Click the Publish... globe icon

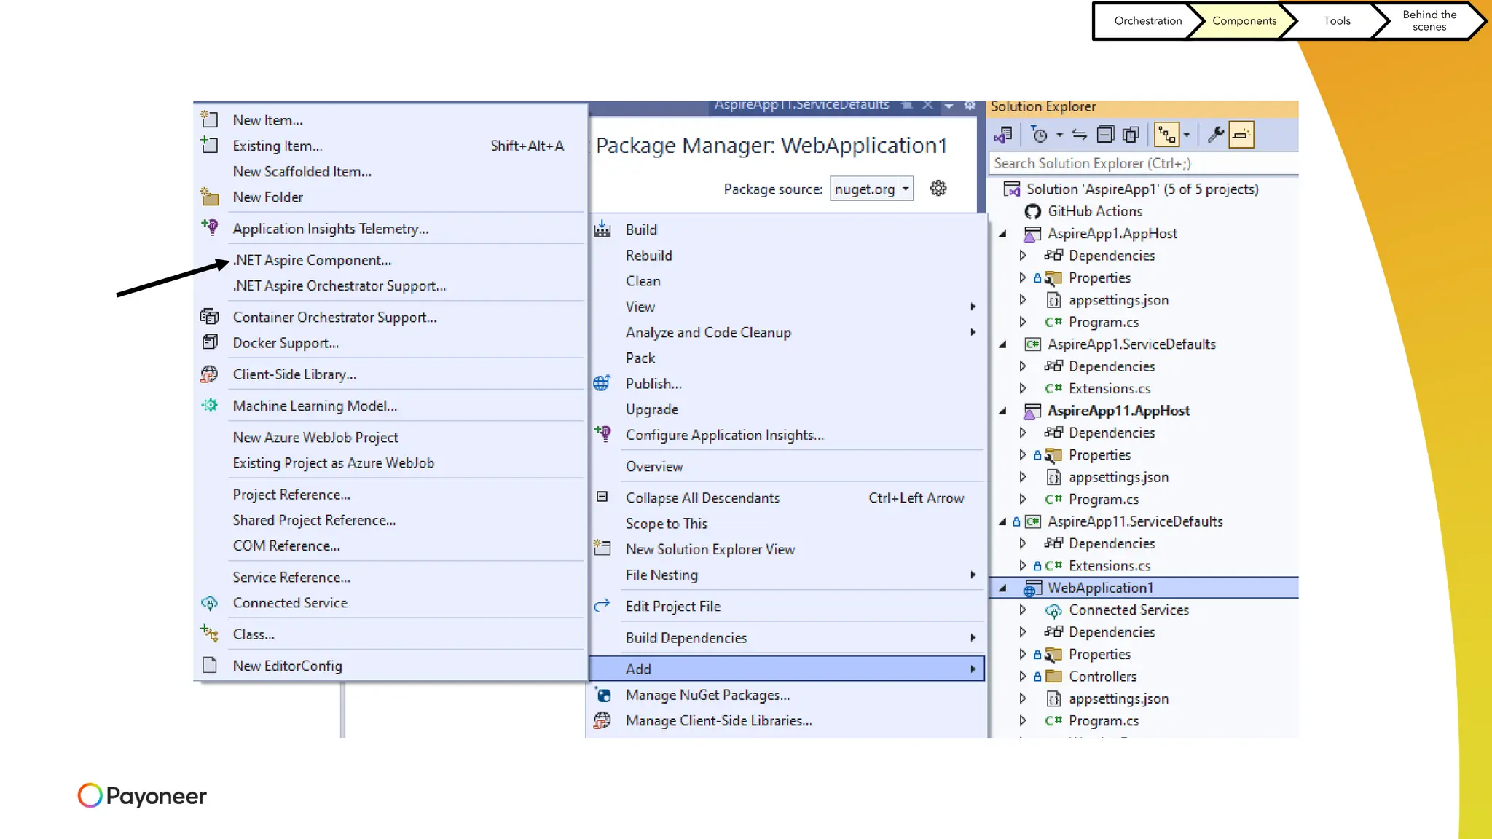pyautogui.click(x=602, y=383)
